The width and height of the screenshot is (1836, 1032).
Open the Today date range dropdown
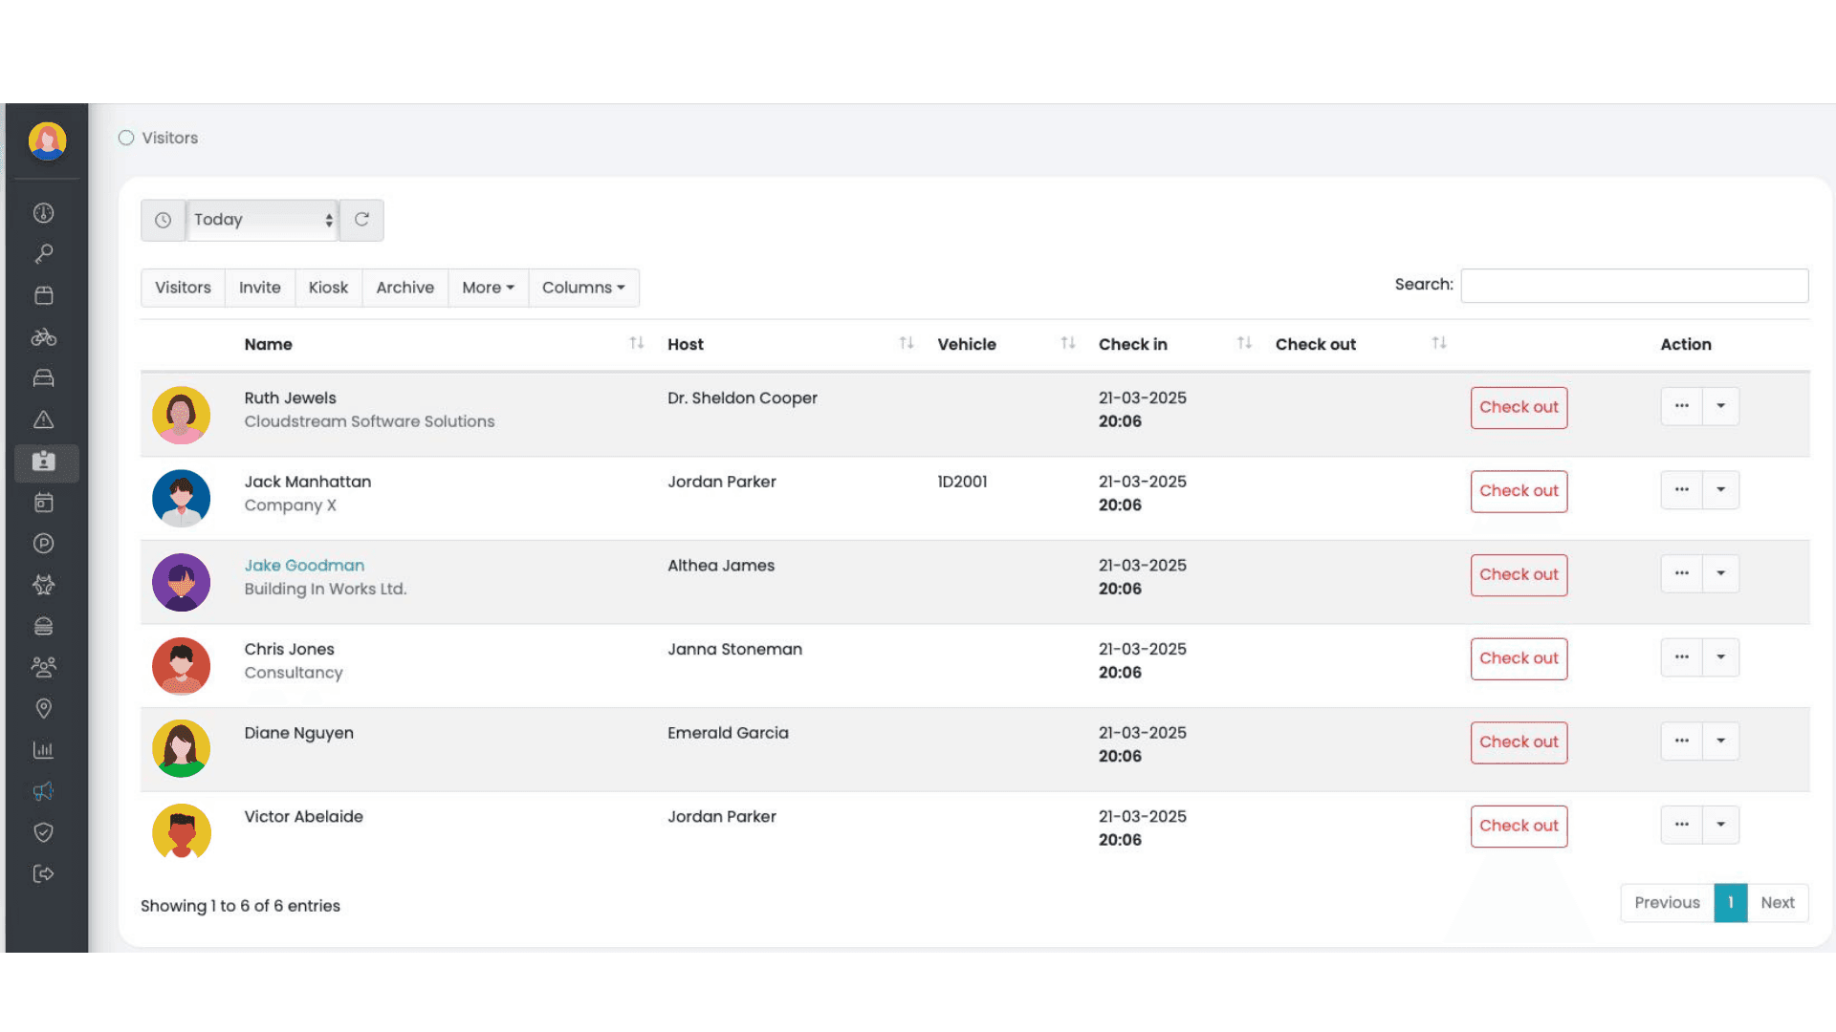coord(263,220)
